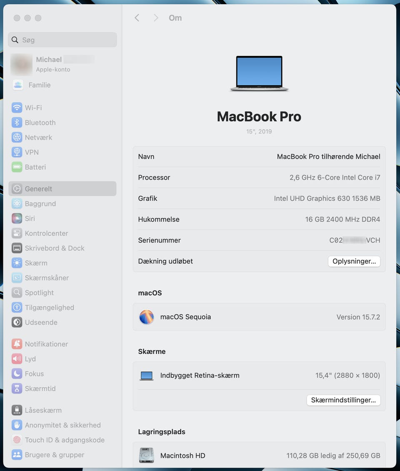Open Anonymitet & sikkerhed hand icon

[17, 425]
